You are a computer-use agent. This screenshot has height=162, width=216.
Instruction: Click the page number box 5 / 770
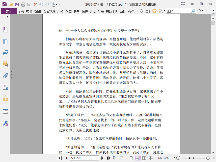(83, 158)
